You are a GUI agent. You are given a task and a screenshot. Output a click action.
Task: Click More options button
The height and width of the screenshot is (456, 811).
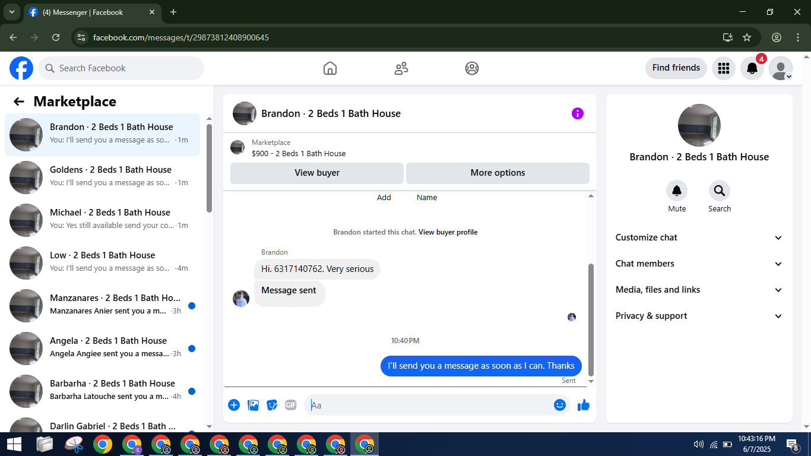498,173
